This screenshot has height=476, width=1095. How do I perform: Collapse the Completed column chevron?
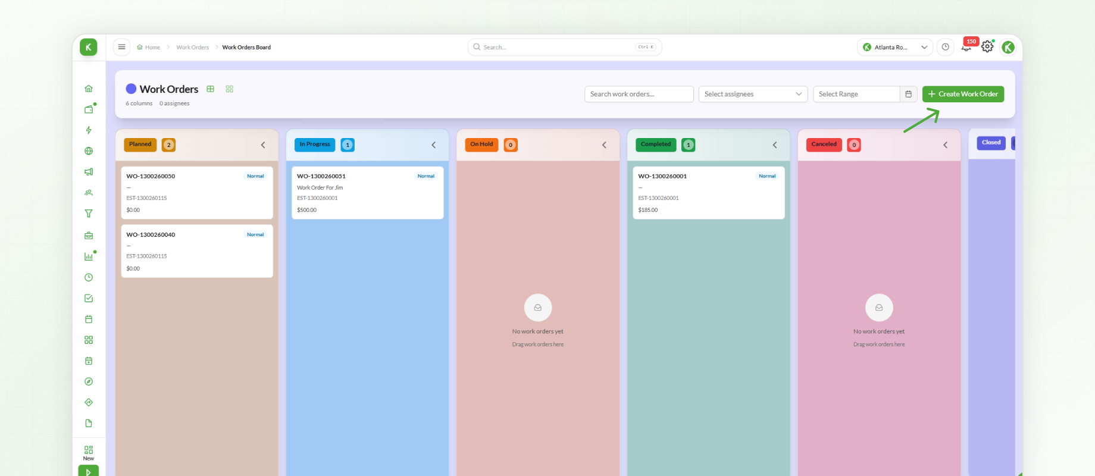(x=775, y=145)
